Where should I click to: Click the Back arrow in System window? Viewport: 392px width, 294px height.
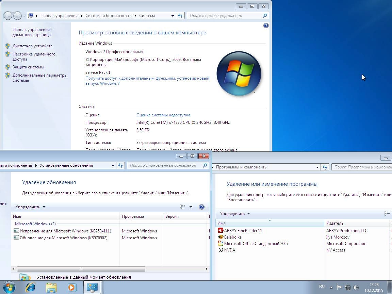click(x=8, y=16)
